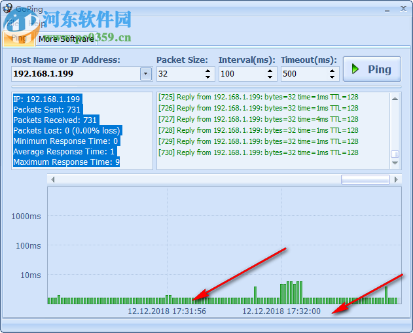Click the 100ms axis label

28,246
